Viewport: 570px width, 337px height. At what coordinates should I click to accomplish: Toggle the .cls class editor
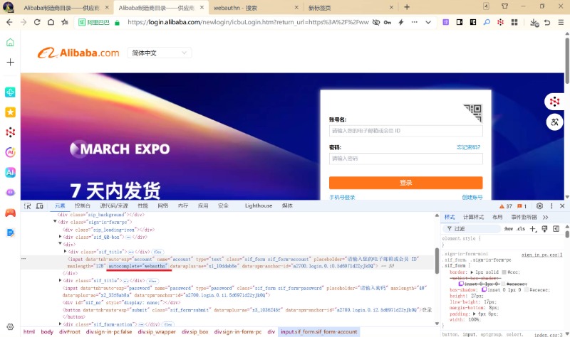point(521,228)
